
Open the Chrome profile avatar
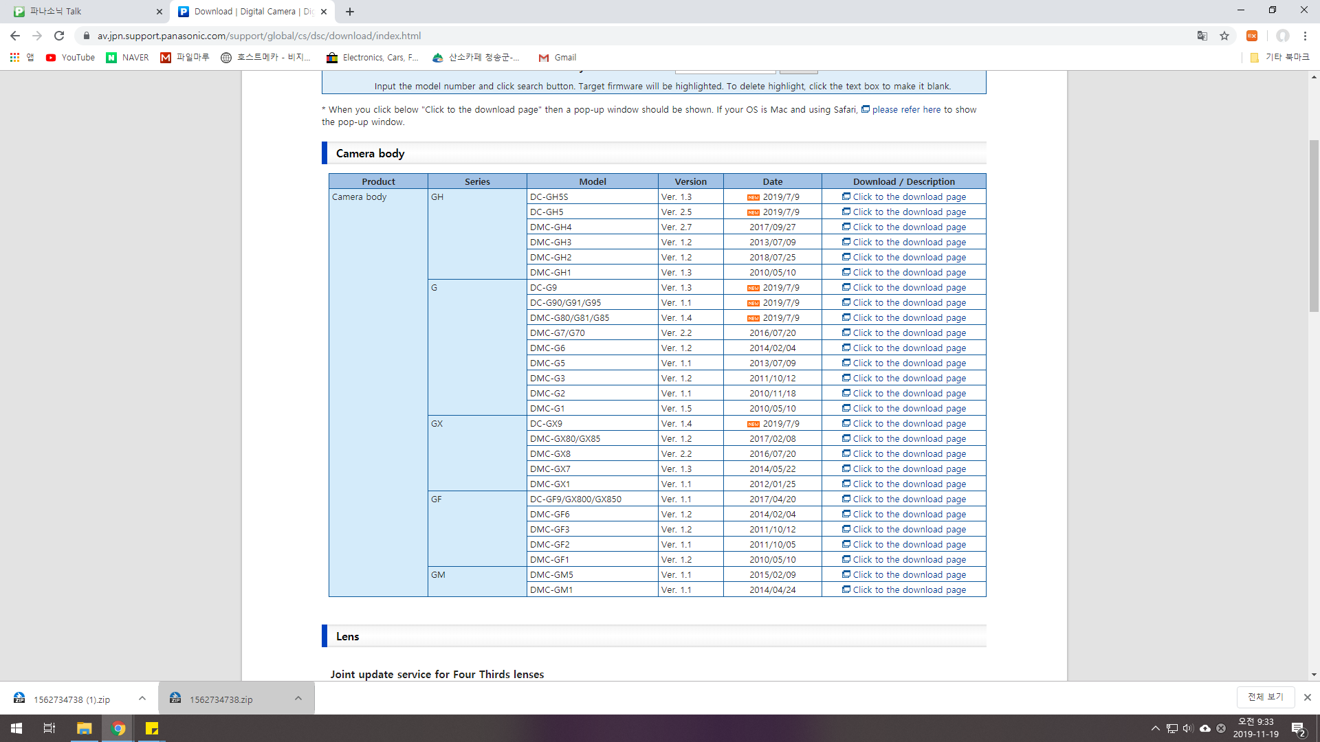pos(1283,36)
